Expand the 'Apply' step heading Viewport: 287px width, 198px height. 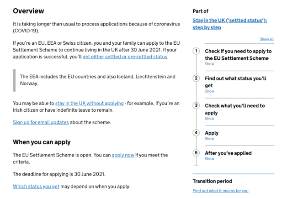point(212,133)
